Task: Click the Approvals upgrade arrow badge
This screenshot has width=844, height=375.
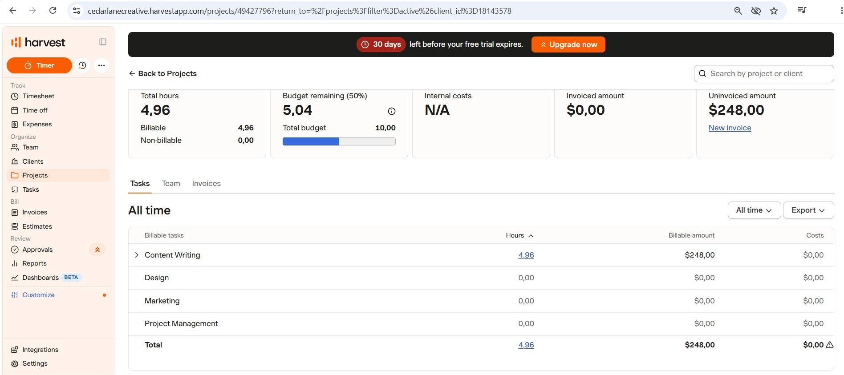Action: click(97, 250)
